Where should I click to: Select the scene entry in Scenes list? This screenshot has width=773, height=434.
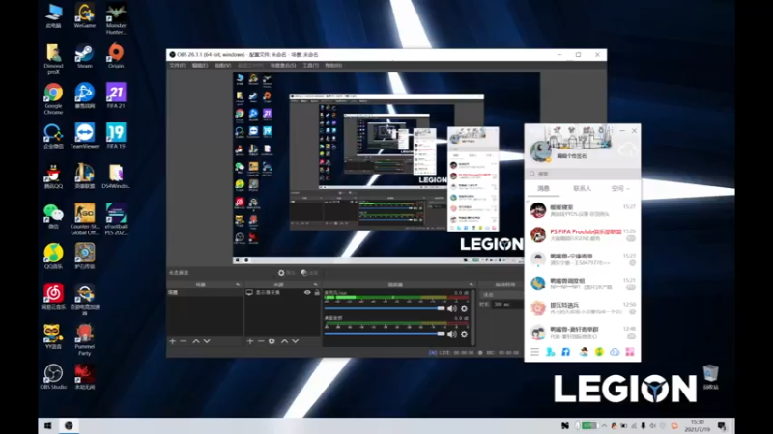205,292
